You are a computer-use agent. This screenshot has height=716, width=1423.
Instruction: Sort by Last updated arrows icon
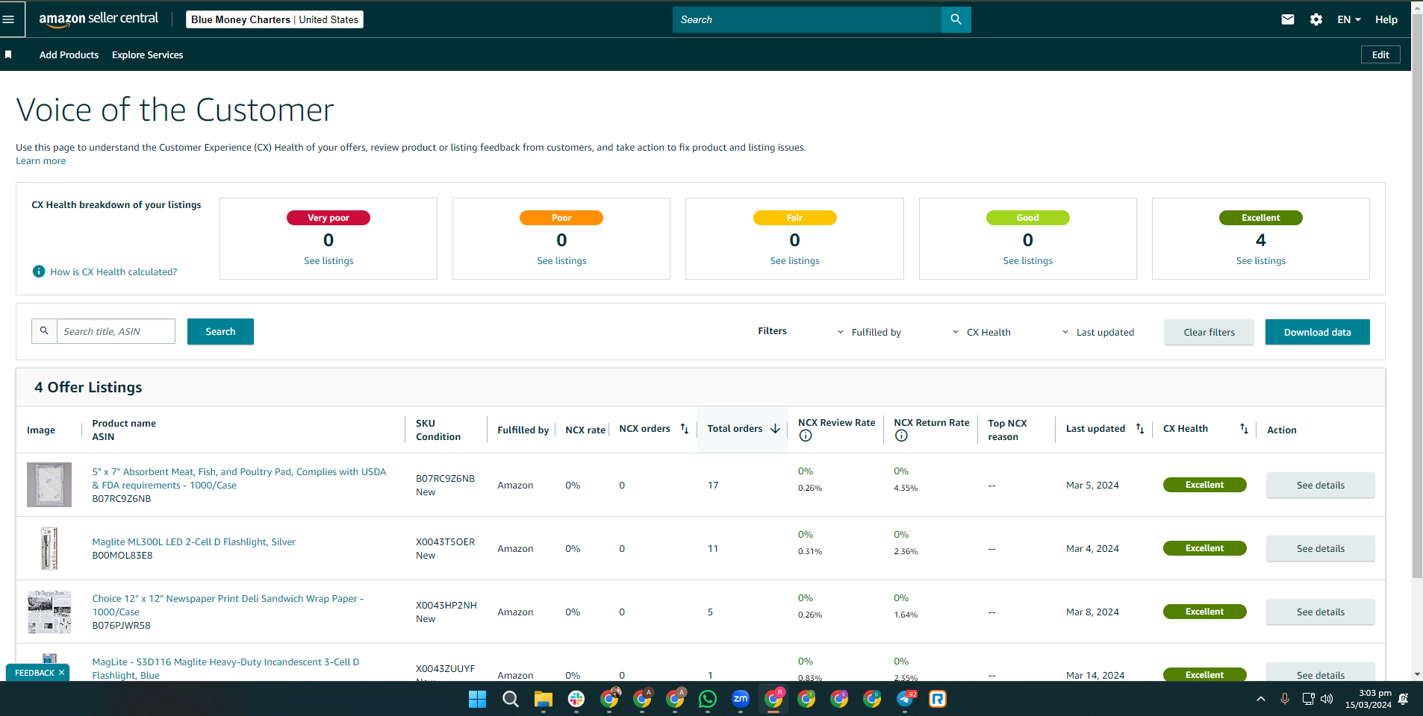(1140, 429)
